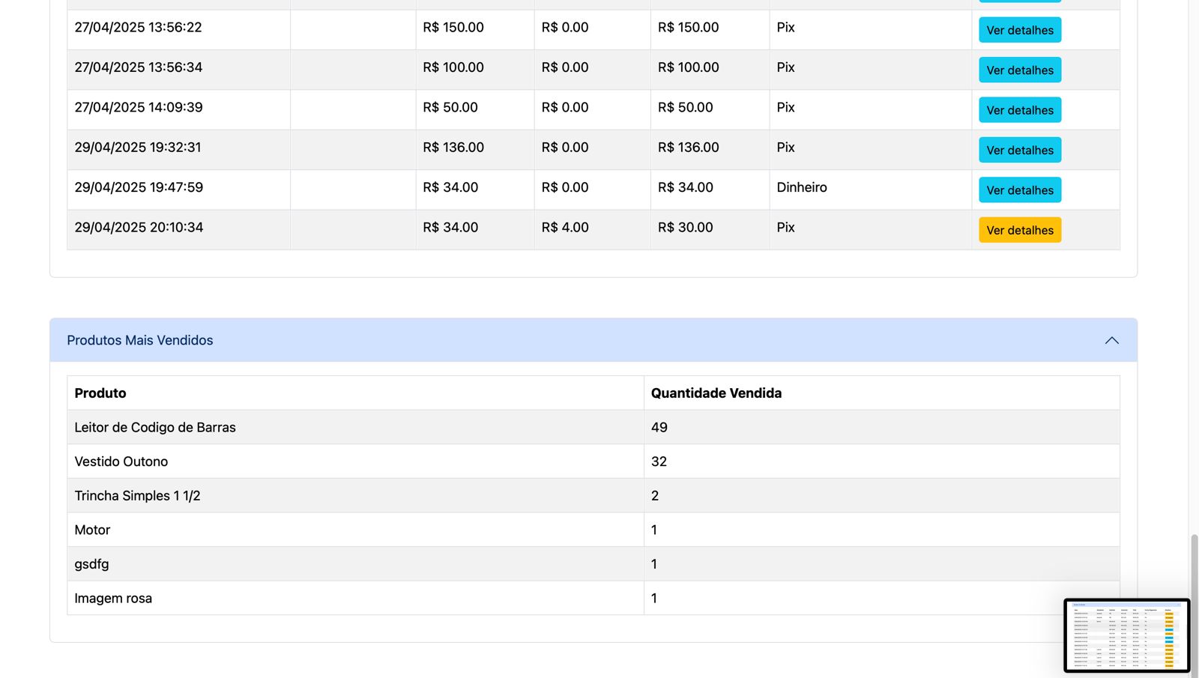Open the screenshot preview thumbnail

coord(1126,635)
